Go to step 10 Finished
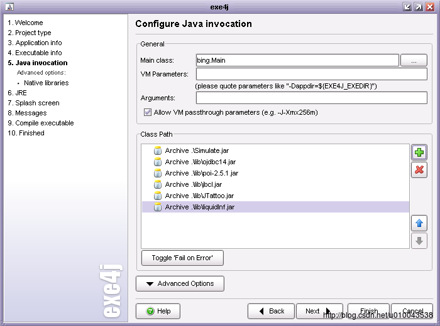The height and width of the screenshot is (326, 440). click(x=26, y=133)
